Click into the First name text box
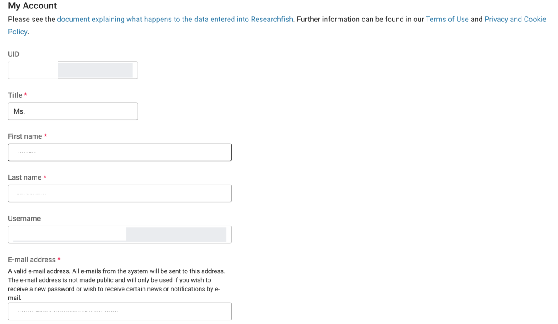This screenshot has height=324, width=558. [119, 152]
